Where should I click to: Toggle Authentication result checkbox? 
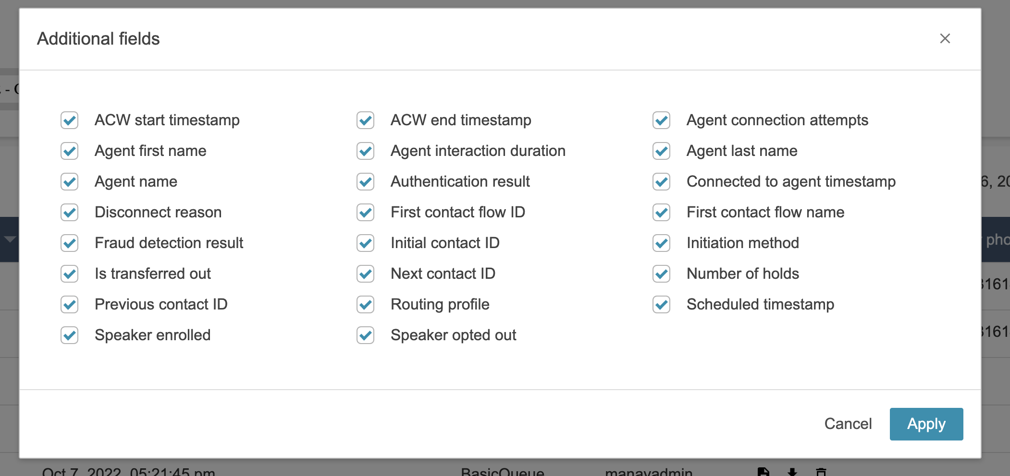(366, 181)
